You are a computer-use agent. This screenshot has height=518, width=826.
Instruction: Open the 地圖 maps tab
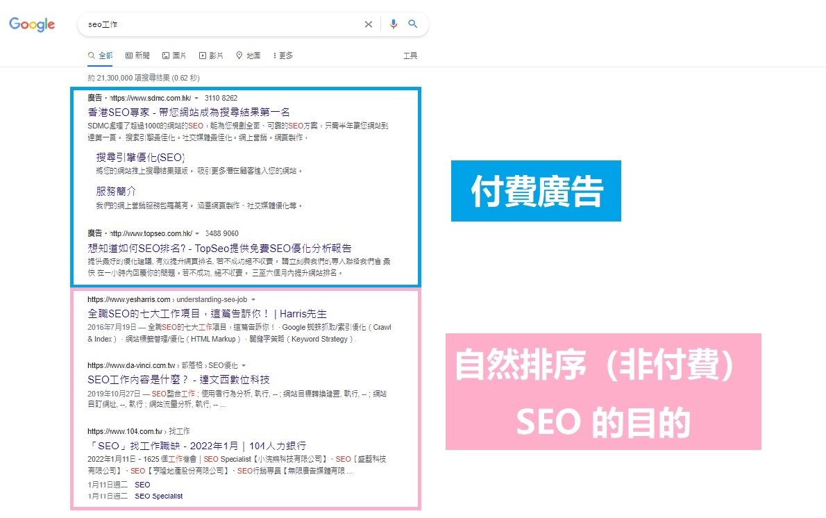[248, 56]
